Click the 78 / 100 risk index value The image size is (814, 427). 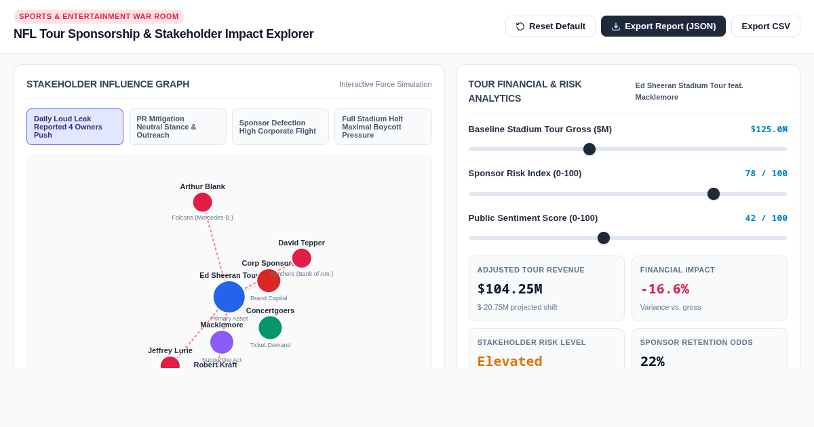[x=766, y=174]
